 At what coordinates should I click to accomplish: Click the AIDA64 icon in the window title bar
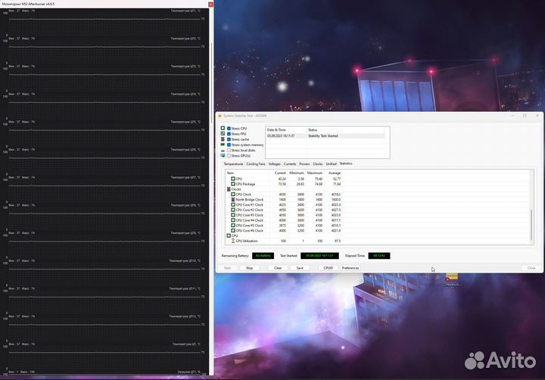(x=220, y=116)
